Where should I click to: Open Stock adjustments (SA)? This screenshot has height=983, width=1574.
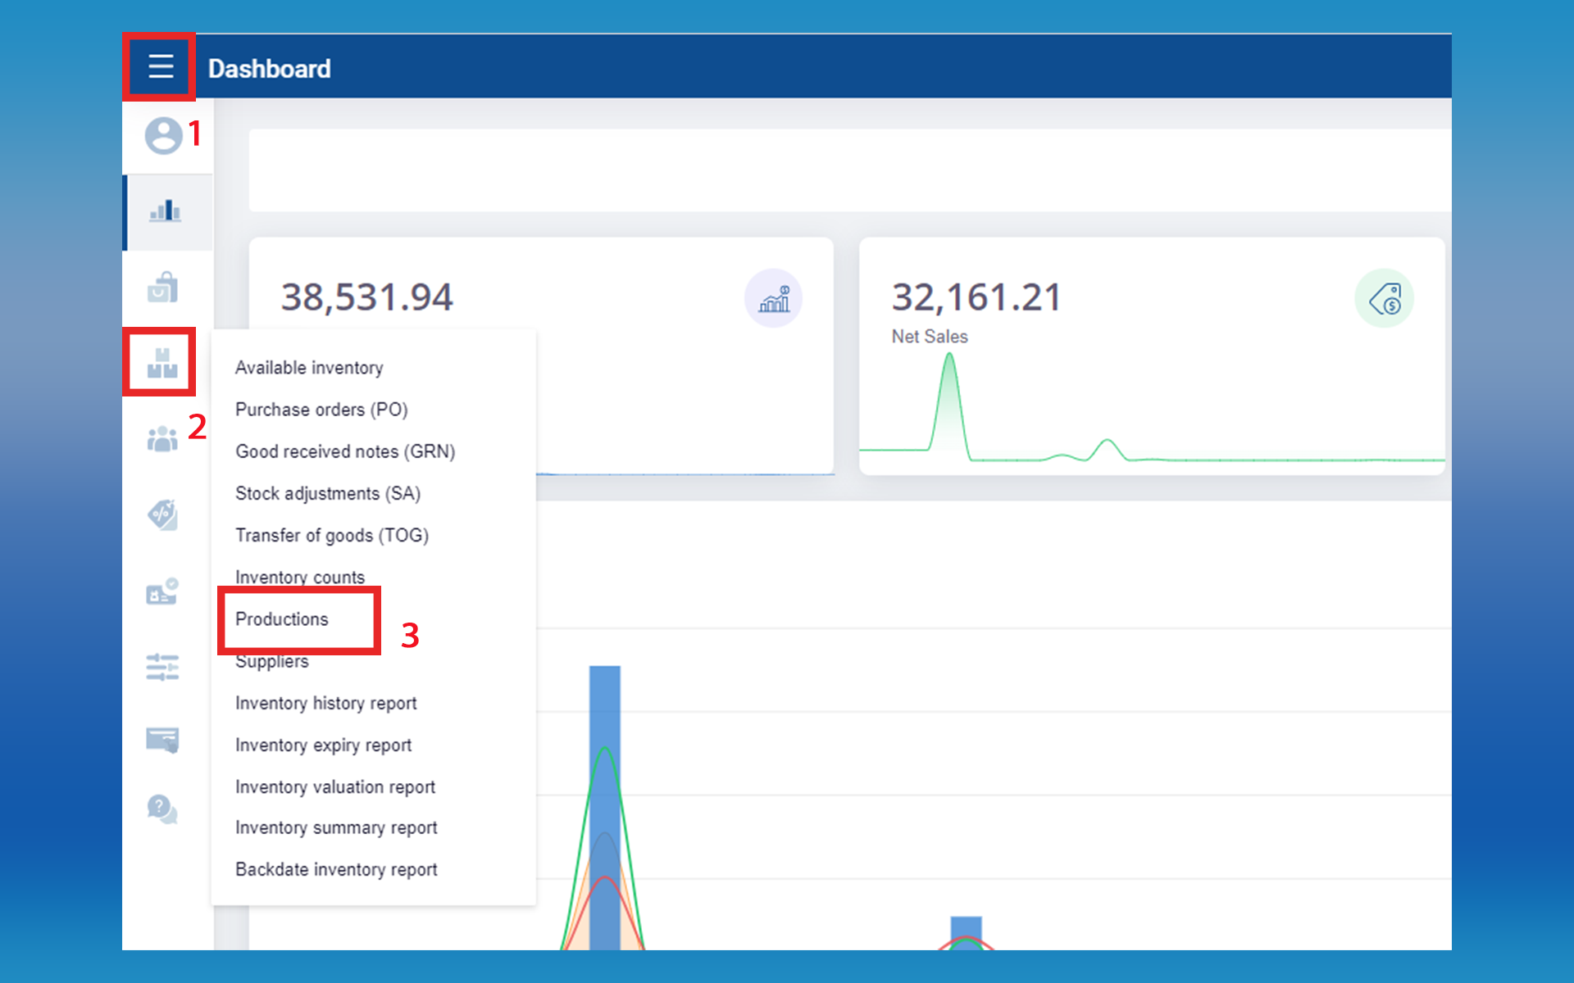328,493
